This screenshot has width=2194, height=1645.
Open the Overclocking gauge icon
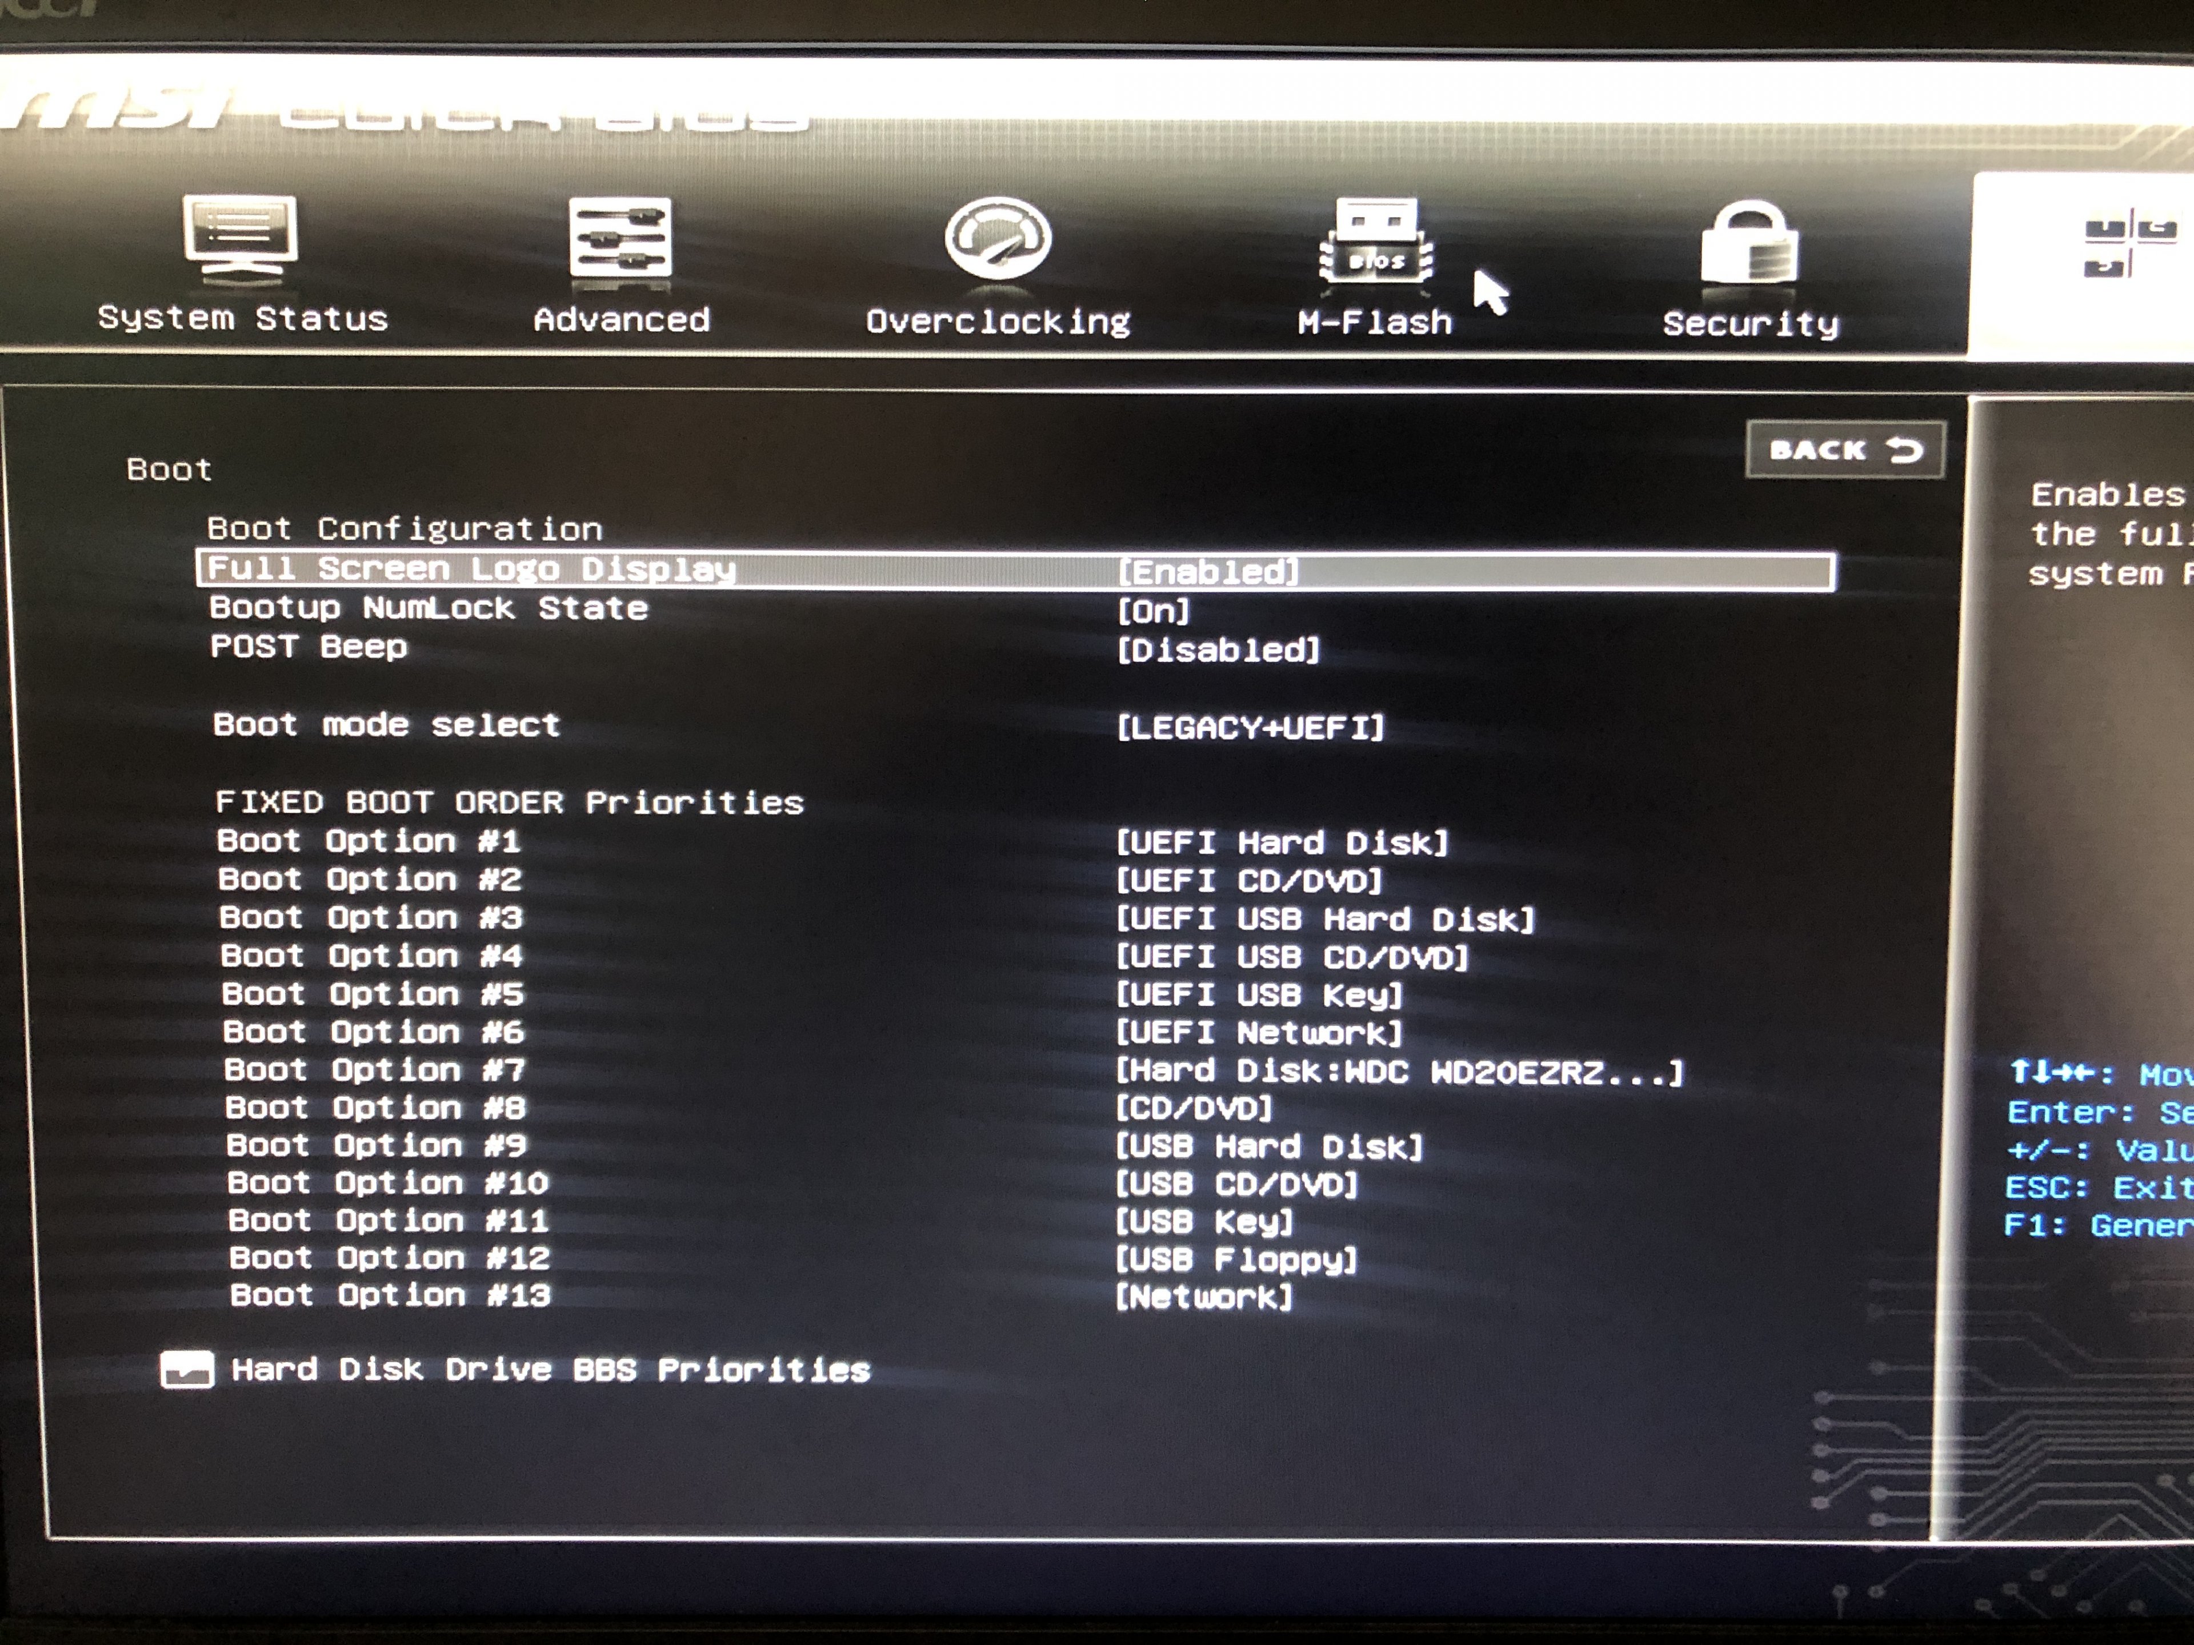[x=998, y=239]
